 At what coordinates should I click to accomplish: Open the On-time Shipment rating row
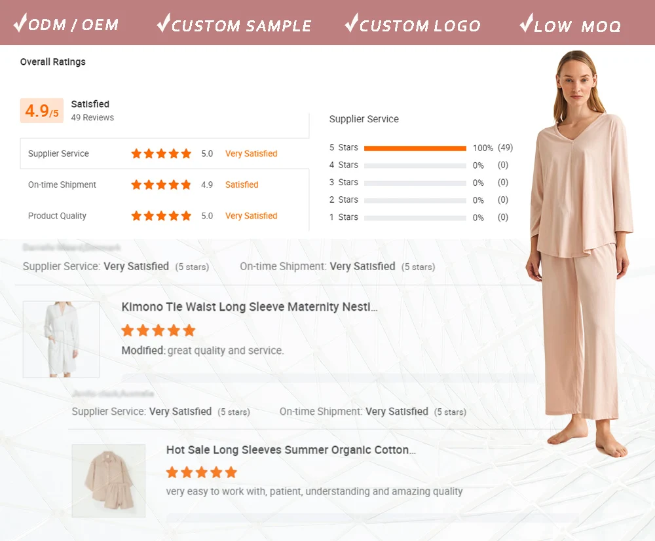(x=164, y=184)
